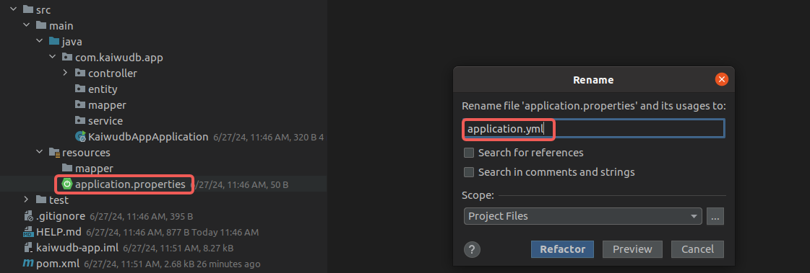Click the new file name input field
Viewport: 810px width, 273px height.
click(593, 129)
